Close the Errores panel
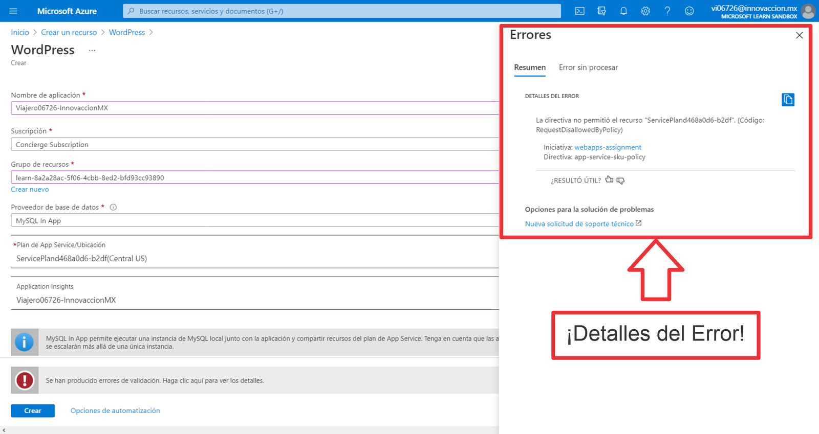This screenshot has width=819, height=434. click(x=799, y=35)
